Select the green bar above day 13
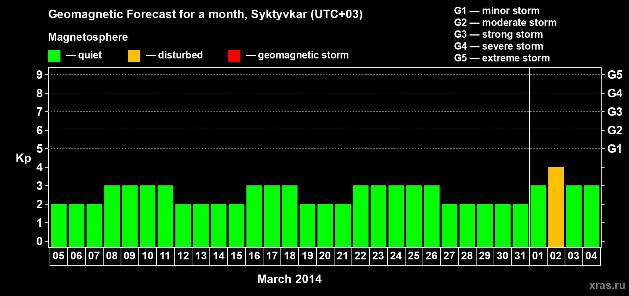Image resolution: width=629 pixels, height=296 pixels. point(201,226)
